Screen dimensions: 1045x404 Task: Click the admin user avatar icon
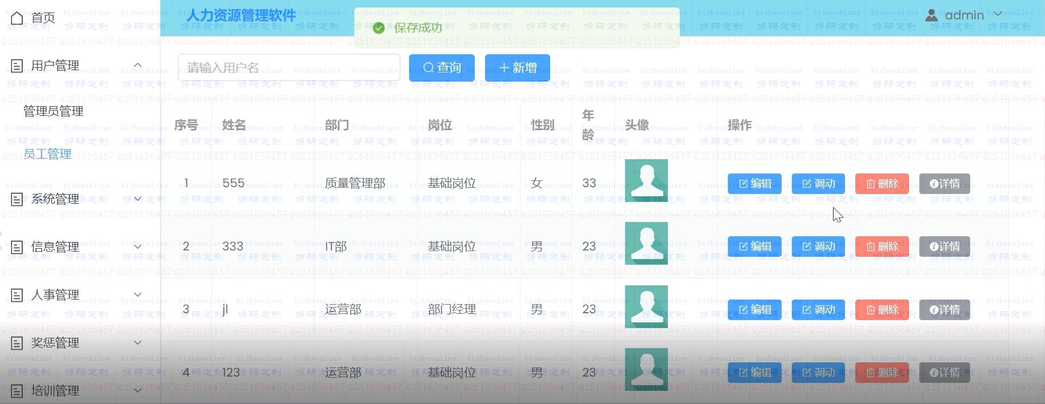click(x=931, y=15)
